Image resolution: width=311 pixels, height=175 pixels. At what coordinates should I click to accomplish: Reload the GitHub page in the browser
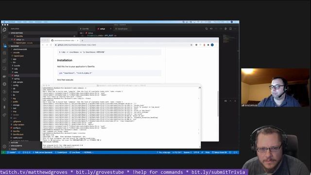(51, 45)
